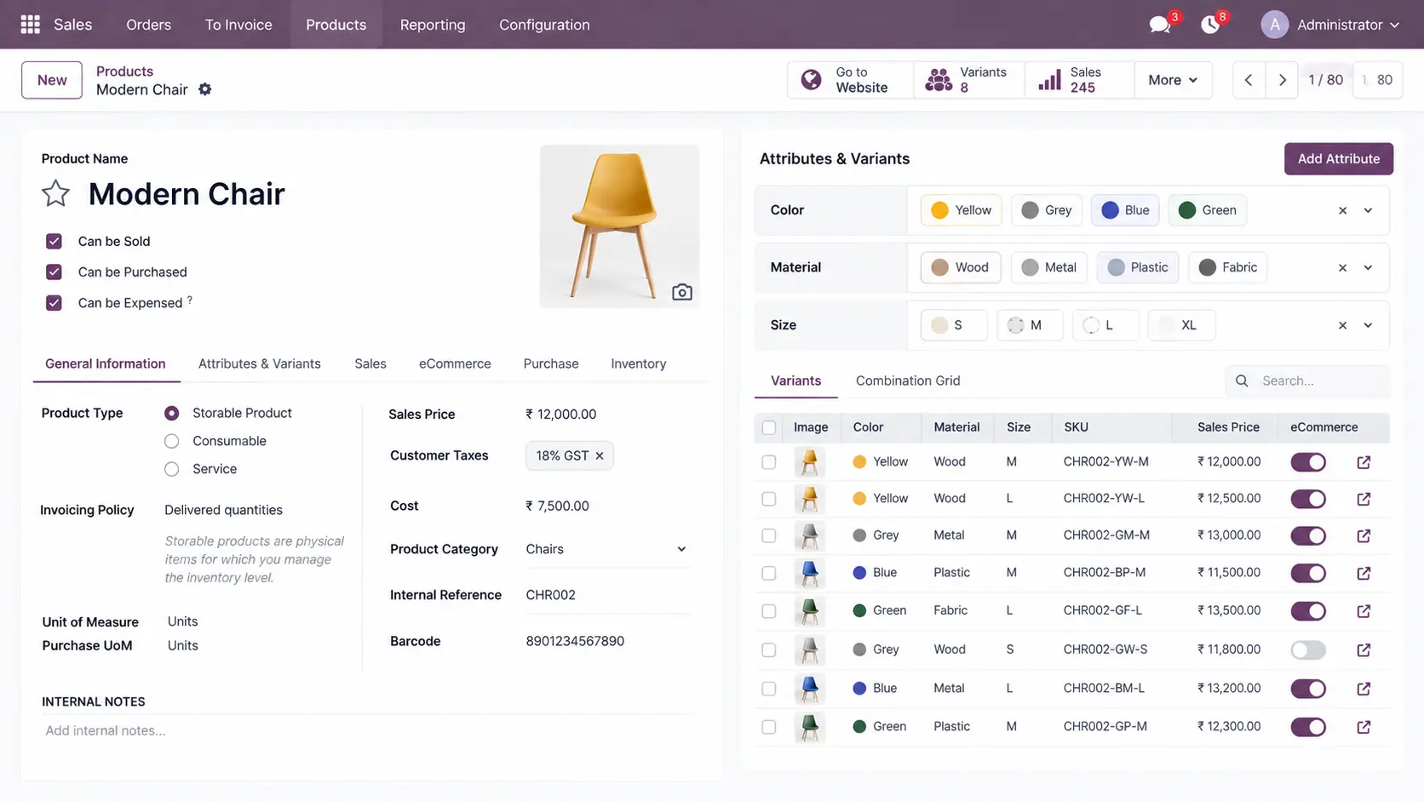Click the Add Attribute button
The height and width of the screenshot is (801, 1424).
(x=1338, y=158)
